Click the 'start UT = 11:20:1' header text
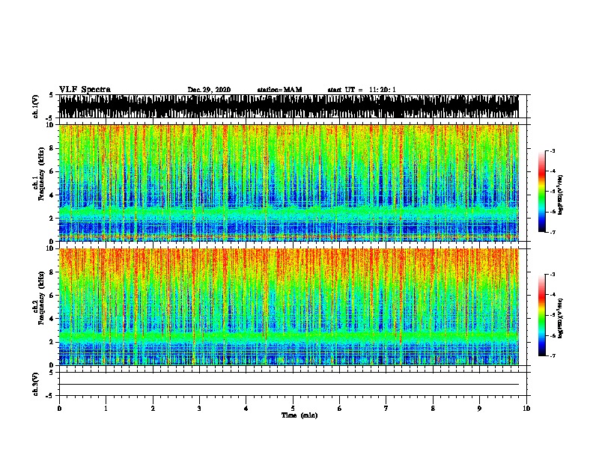Screen dimensions: 593x458 (362, 90)
